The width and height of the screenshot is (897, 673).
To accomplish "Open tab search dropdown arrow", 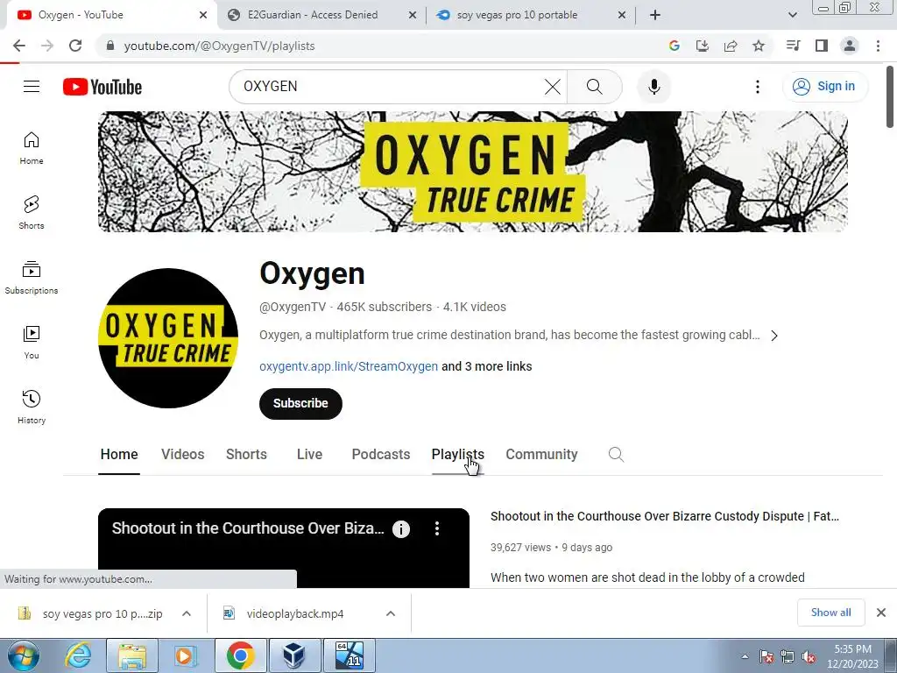I will pyautogui.click(x=792, y=15).
